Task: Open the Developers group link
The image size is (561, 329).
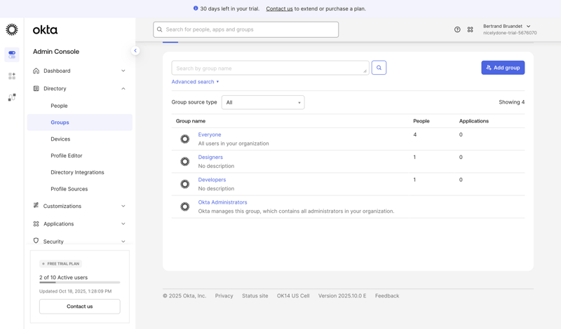Action: click(x=212, y=180)
